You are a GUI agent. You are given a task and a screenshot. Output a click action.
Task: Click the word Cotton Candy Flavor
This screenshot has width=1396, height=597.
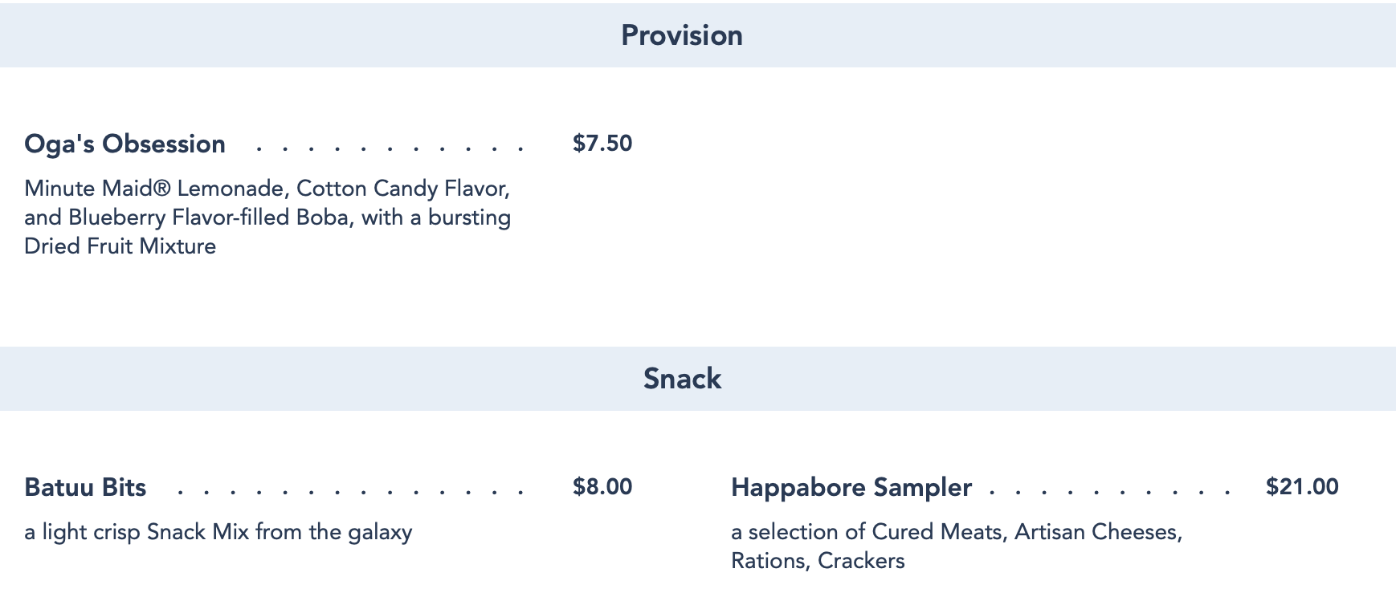tap(402, 189)
